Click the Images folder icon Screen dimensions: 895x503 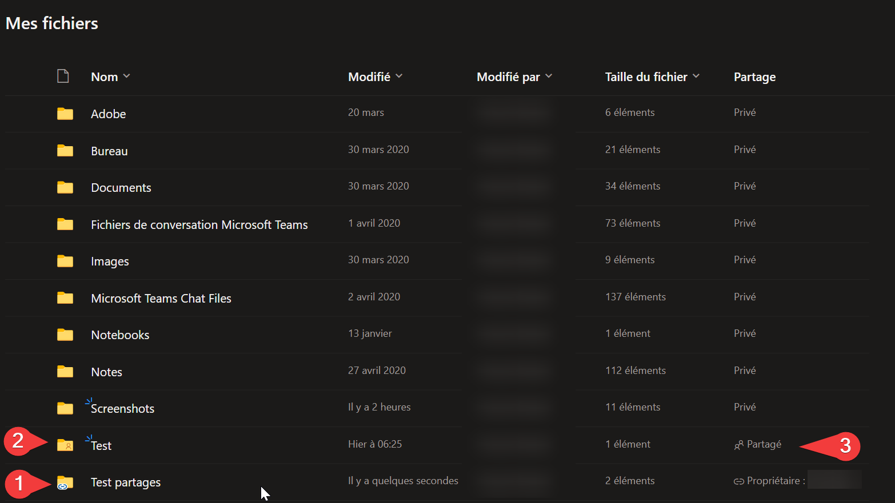pos(65,261)
